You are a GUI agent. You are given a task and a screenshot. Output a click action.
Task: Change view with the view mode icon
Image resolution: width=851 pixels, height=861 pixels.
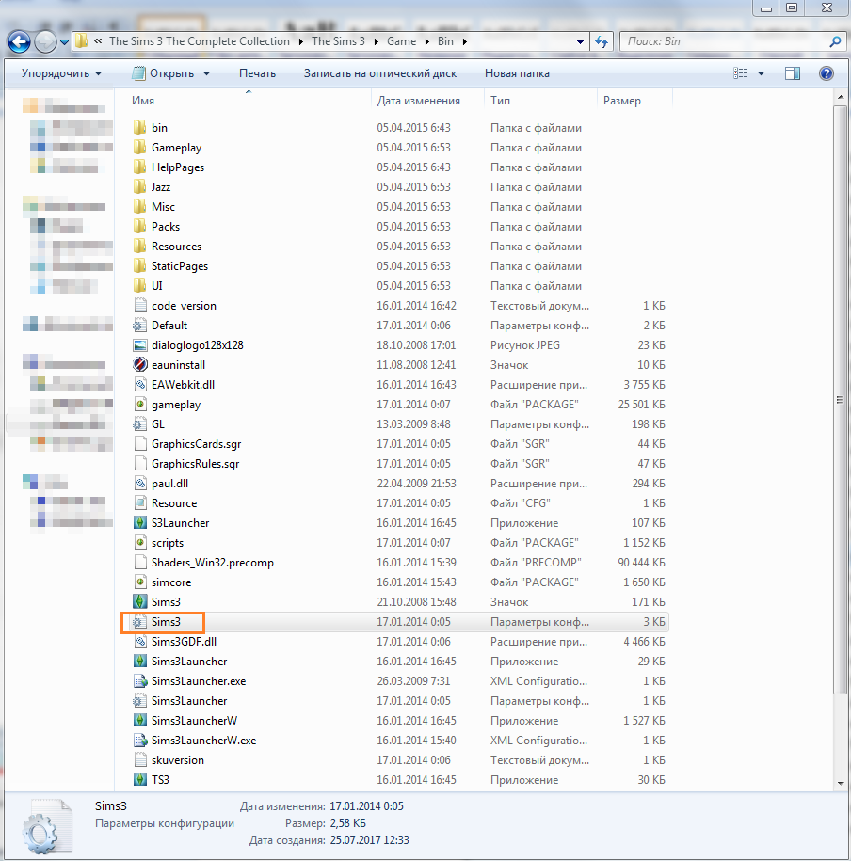pos(741,73)
